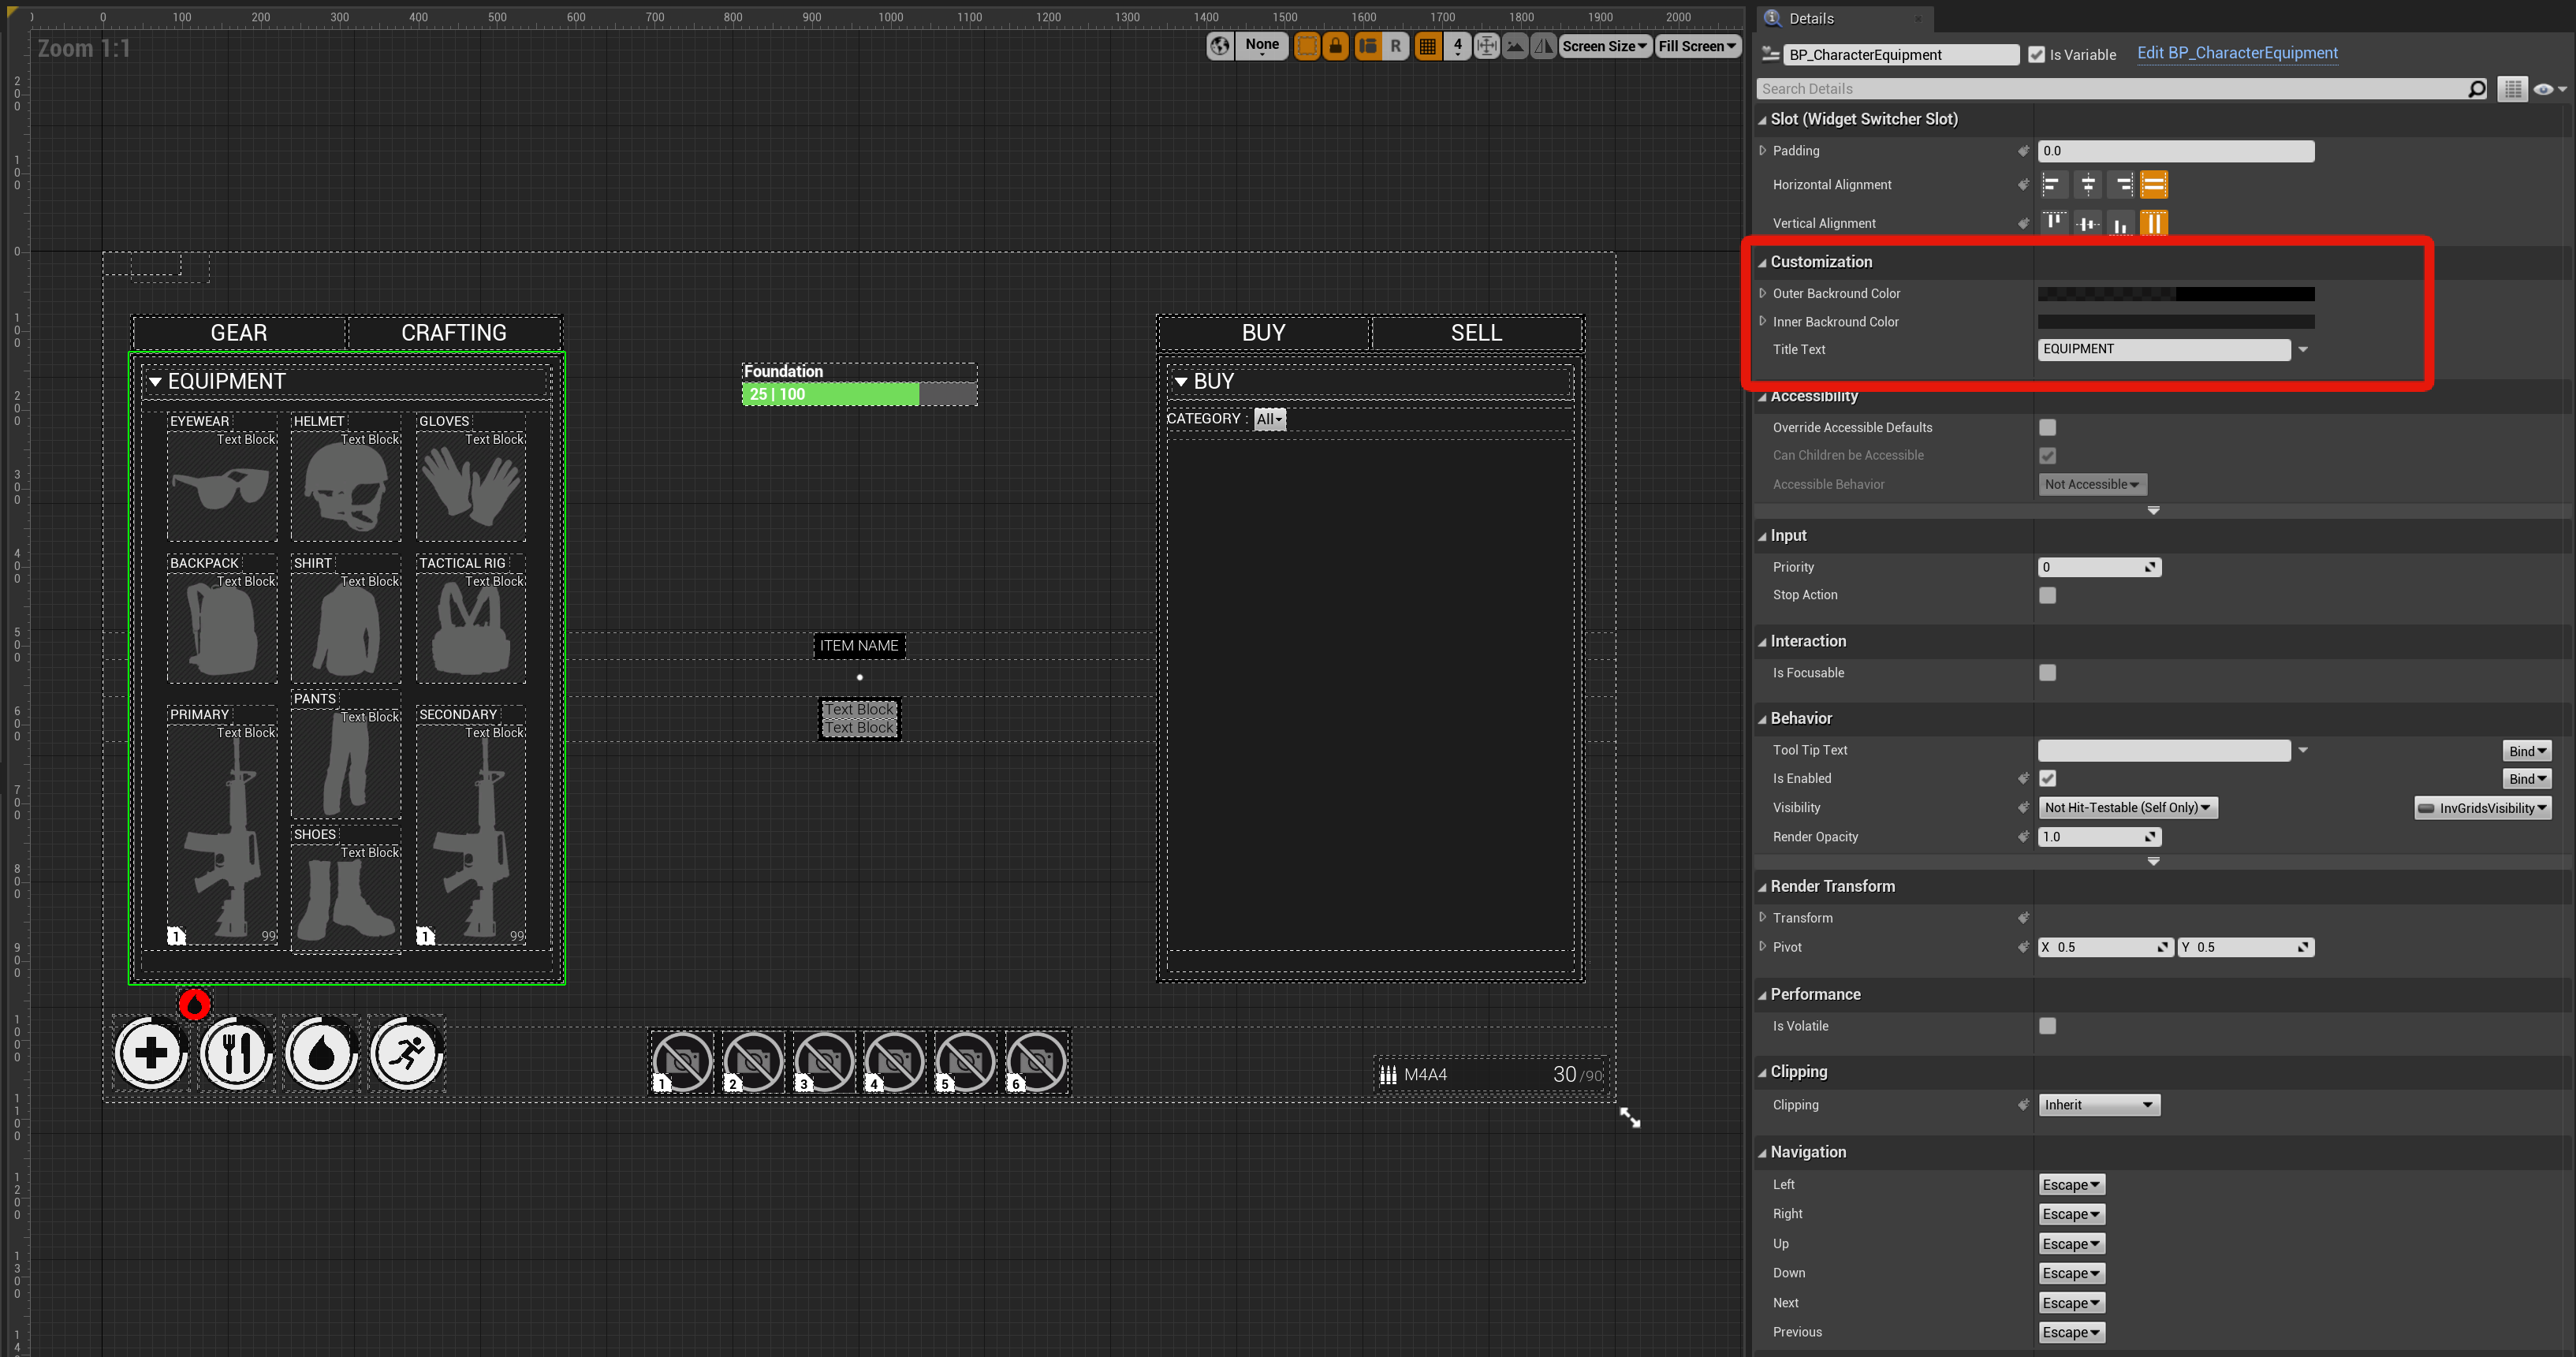2576x1357 pixels.
Task: Toggle widget outlines (dashed square) button
Action: pos(1306,46)
